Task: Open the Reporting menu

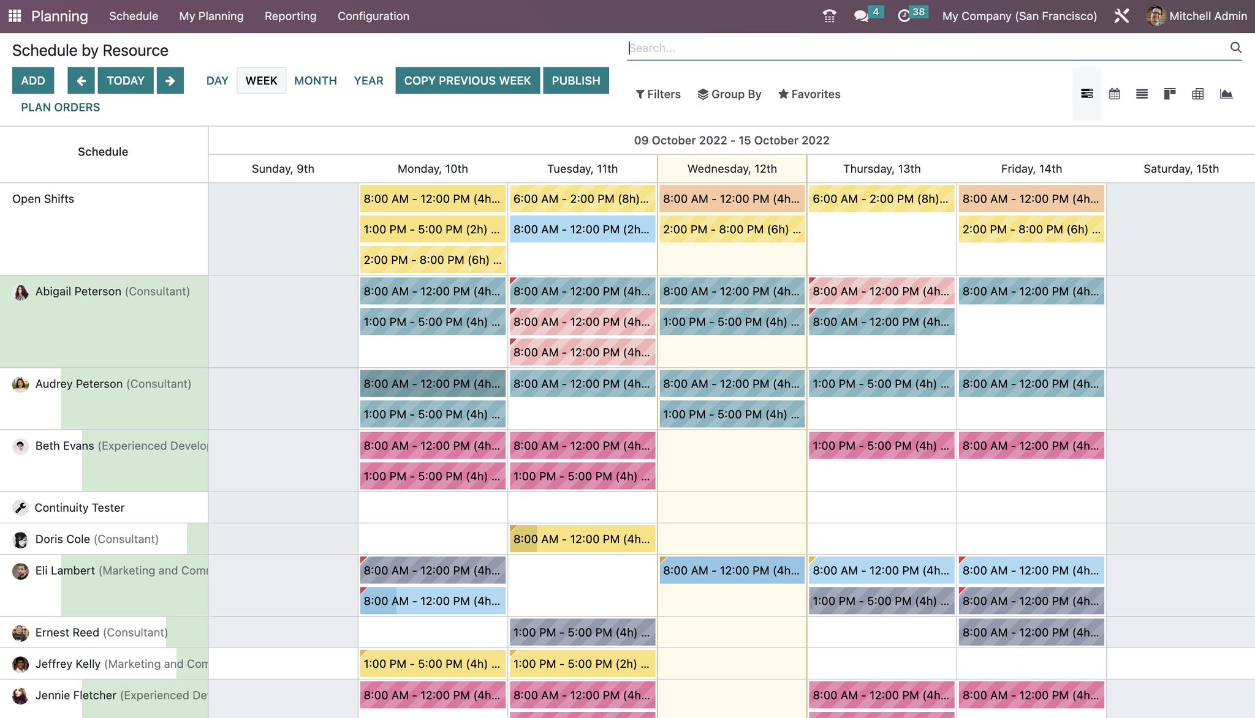Action: tap(290, 16)
